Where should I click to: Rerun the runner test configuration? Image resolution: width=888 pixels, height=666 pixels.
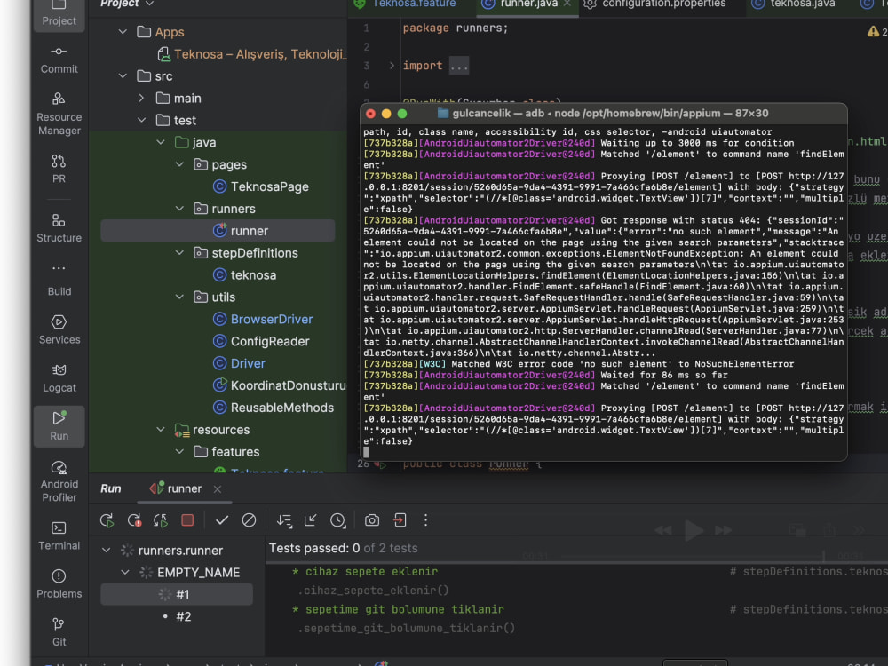[x=107, y=520]
